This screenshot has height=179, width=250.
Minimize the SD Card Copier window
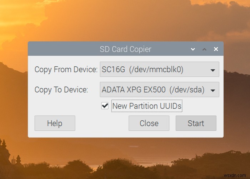click(193, 49)
